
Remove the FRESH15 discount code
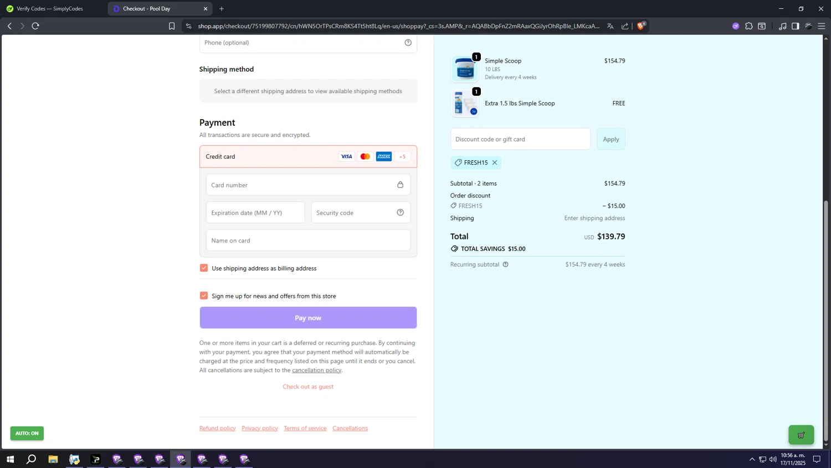(x=495, y=162)
